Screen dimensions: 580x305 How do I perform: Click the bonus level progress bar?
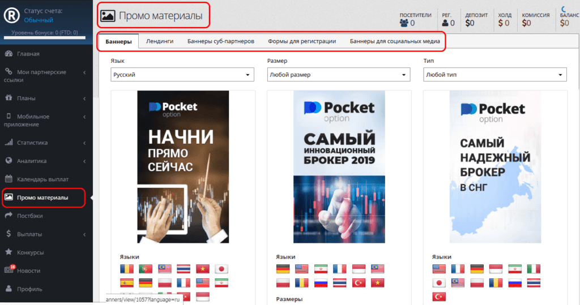point(45,37)
